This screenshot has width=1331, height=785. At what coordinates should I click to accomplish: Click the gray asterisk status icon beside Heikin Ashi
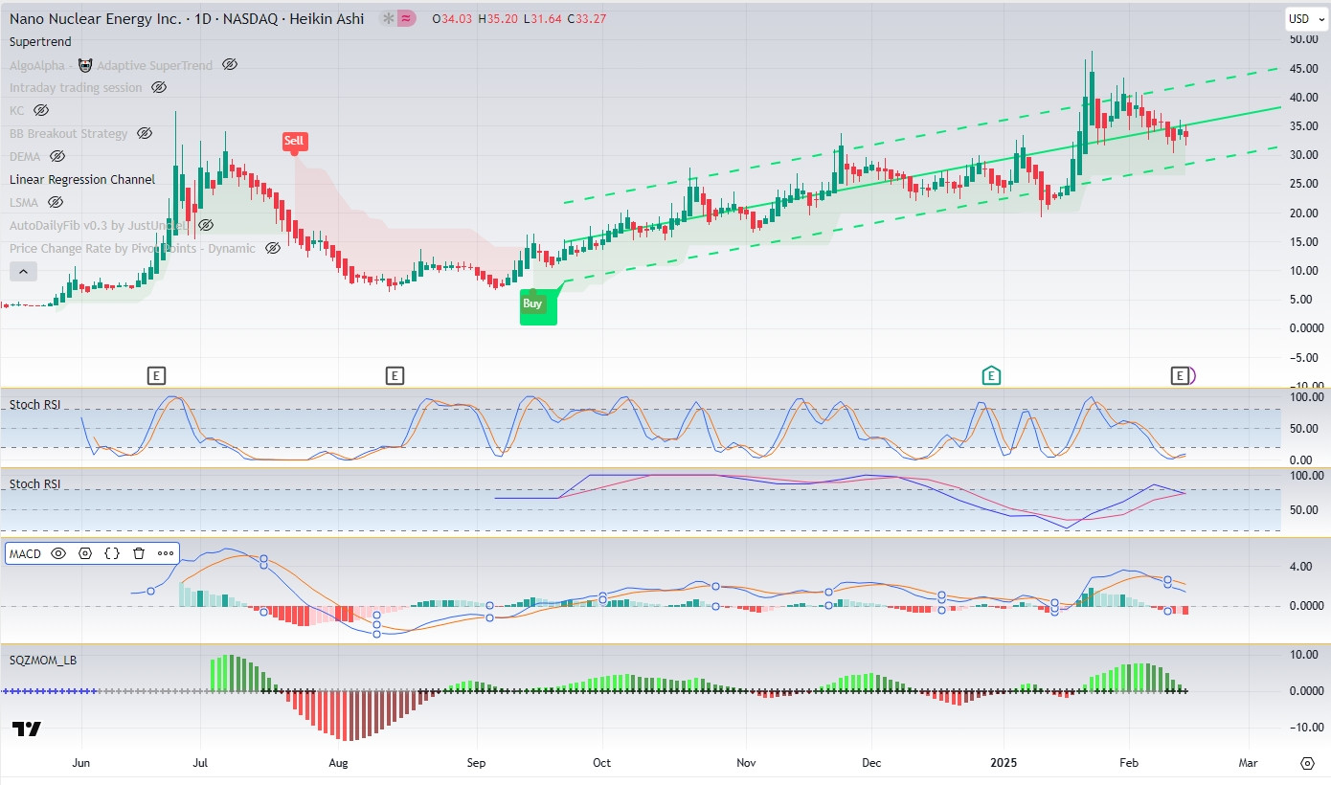point(387,18)
